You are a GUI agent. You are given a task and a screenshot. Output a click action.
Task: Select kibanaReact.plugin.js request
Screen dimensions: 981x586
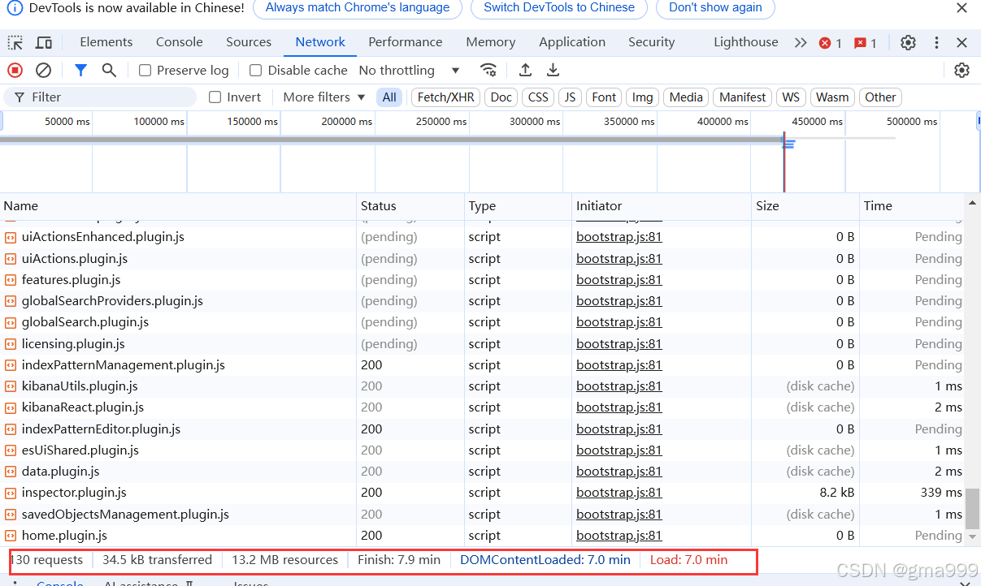coord(483,407)
